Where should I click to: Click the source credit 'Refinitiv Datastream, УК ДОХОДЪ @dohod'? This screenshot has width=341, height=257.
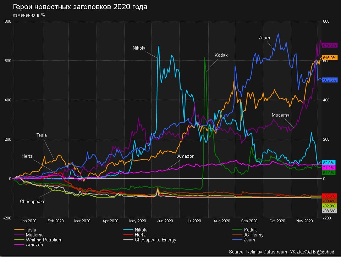pyautogui.click(x=290, y=252)
